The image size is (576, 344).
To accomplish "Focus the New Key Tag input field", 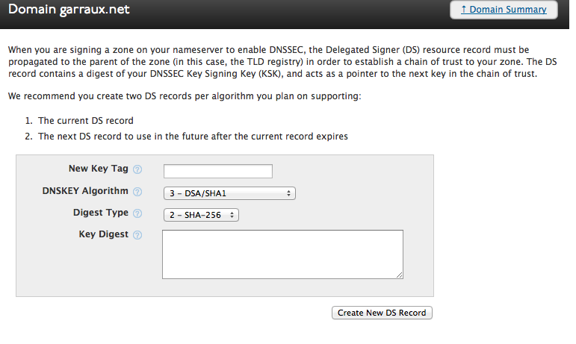I will coord(217,171).
